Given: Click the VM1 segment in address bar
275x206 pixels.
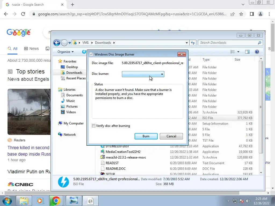Looking at the screenshot, I should pos(85,43).
